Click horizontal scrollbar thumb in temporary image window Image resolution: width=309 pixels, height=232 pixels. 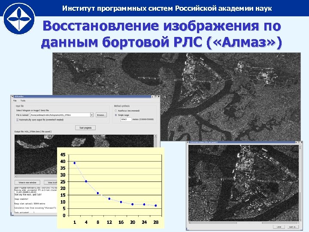click(x=249, y=223)
